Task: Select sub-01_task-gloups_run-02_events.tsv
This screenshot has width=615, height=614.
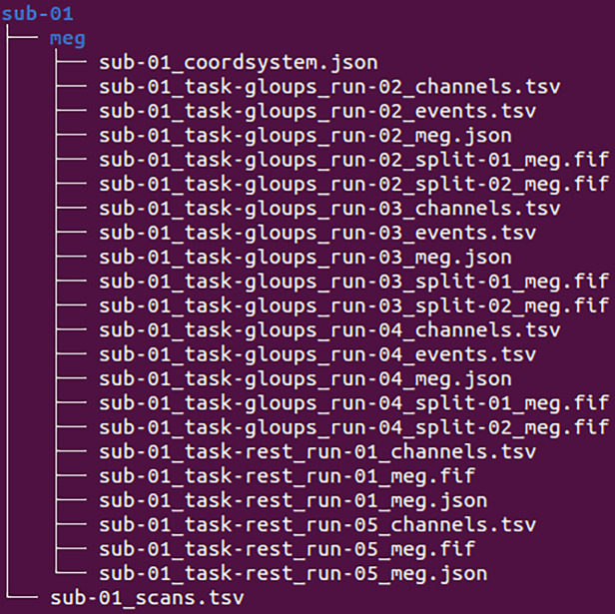Action: click(317, 112)
